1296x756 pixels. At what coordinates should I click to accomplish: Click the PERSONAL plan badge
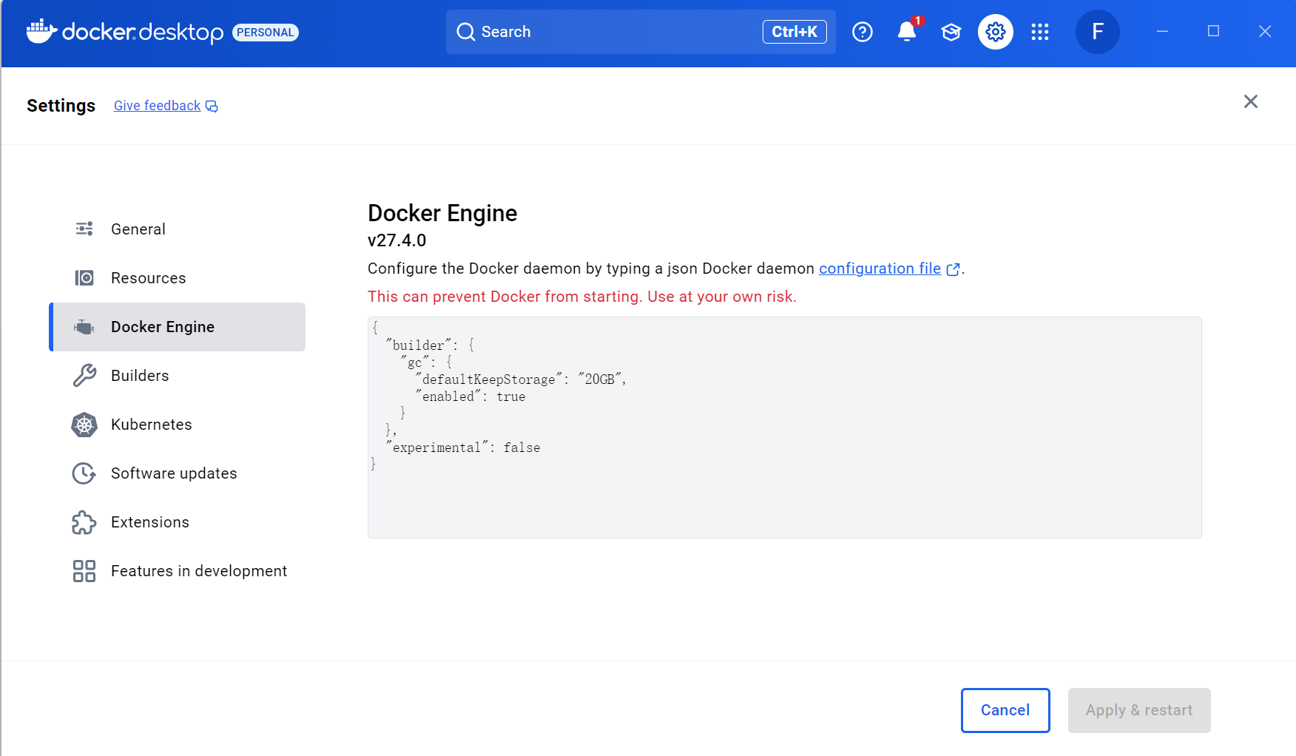266,33
